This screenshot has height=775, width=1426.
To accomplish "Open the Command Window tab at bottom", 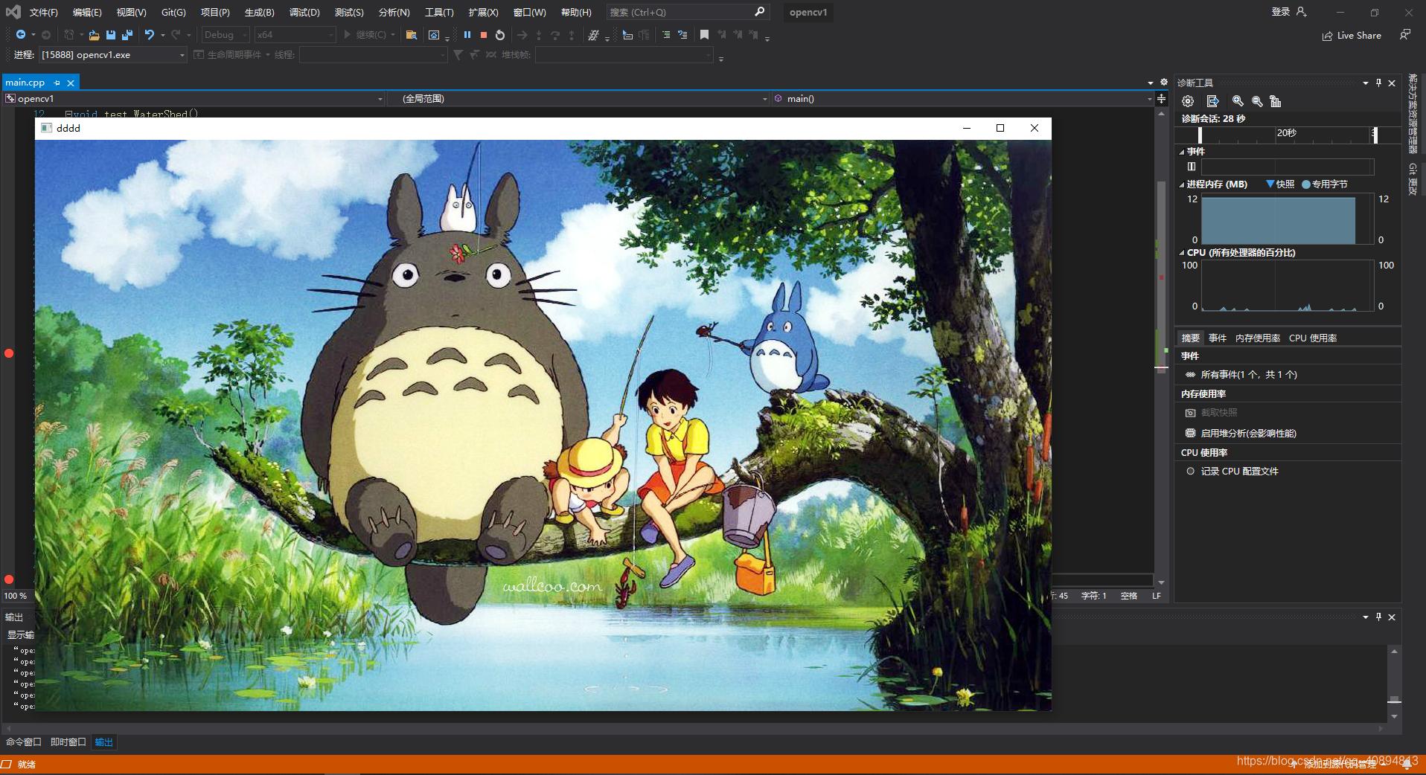I will click(x=23, y=742).
